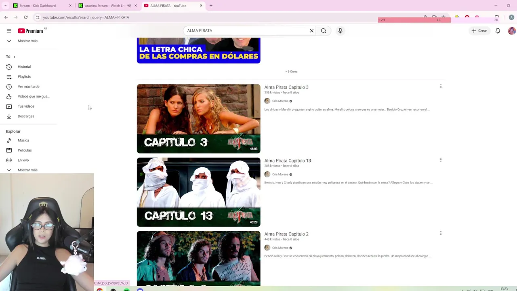Screen dimensions: 517x291
Task: Close the ALMA PIRATA YouTube tab
Action: [201, 6]
